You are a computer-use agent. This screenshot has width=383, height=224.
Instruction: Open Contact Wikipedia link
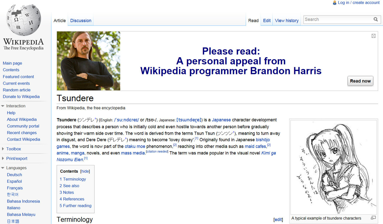(24, 139)
